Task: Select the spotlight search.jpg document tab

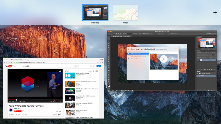Action: (122, 36)
